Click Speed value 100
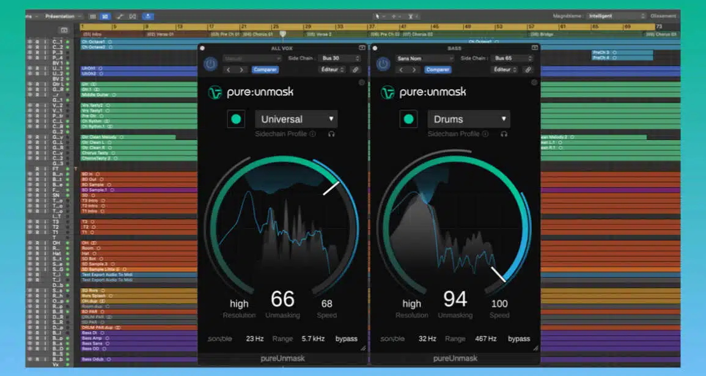 (499, 304)
